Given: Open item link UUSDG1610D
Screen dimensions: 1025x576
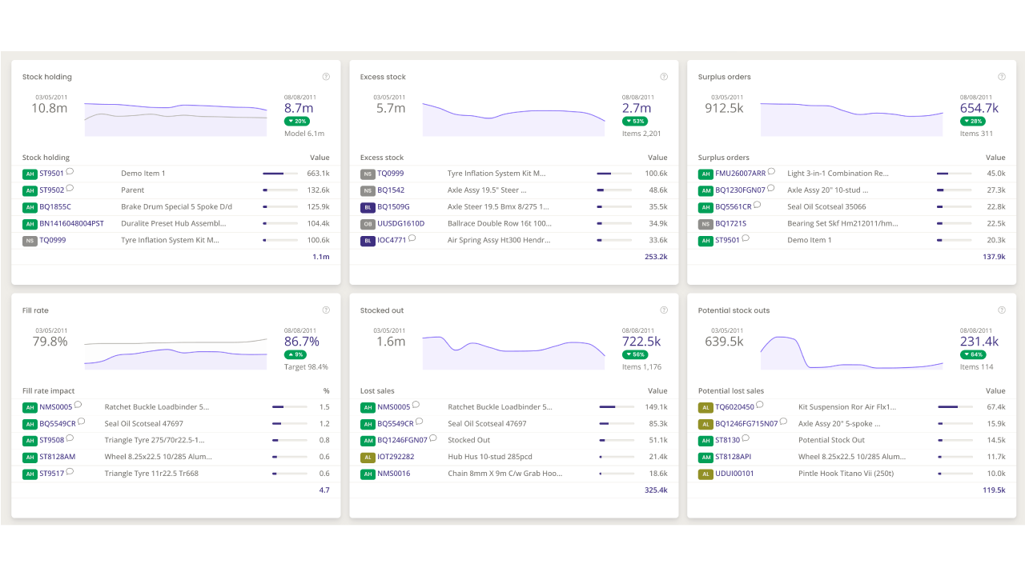Looking at the screenshot, I should (401, 224).
